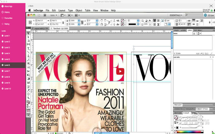Open the rotation angle dropdown
The width and height of the screenshot is (215, 134).
[97, 20]
